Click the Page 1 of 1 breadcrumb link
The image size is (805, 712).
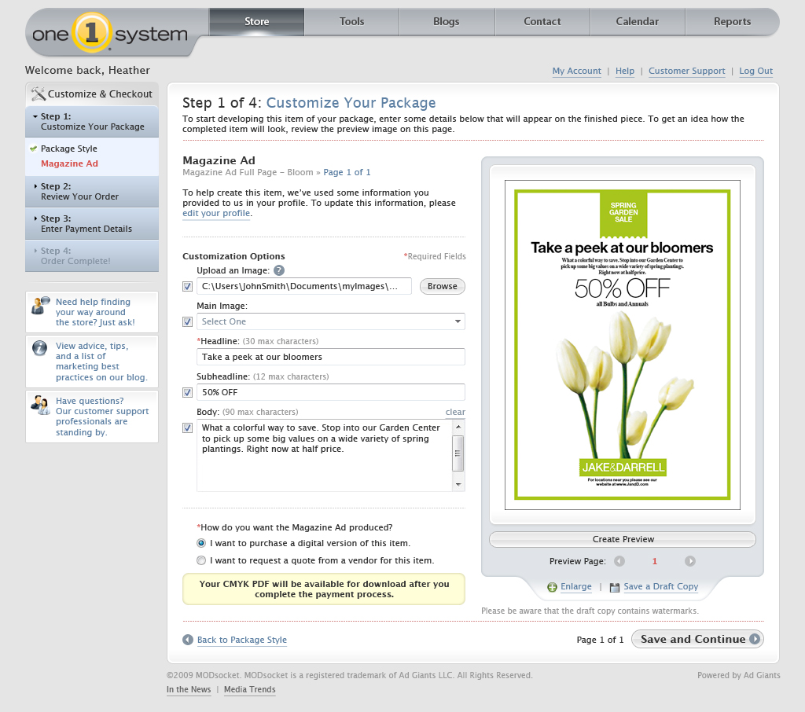(x=347, y=172)
